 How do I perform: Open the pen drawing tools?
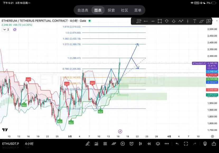click(x=87, y=144)
